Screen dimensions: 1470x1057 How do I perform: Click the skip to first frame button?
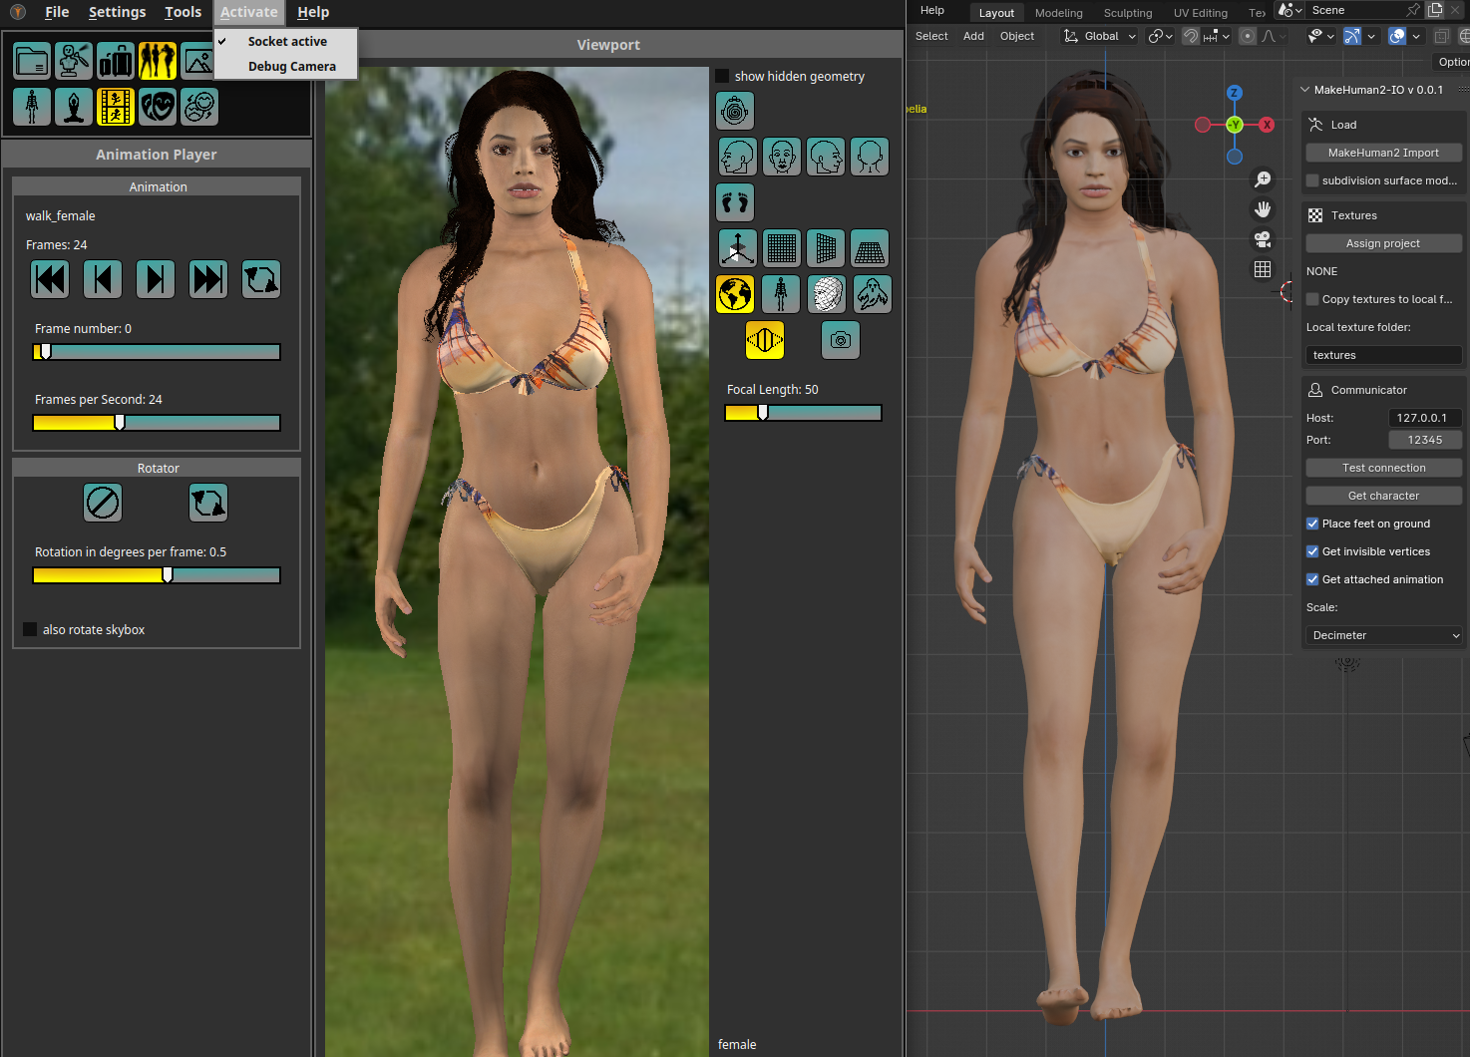pyautogui.click(x=50, y=279)
